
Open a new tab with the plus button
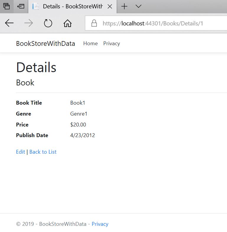pos(124,6)
